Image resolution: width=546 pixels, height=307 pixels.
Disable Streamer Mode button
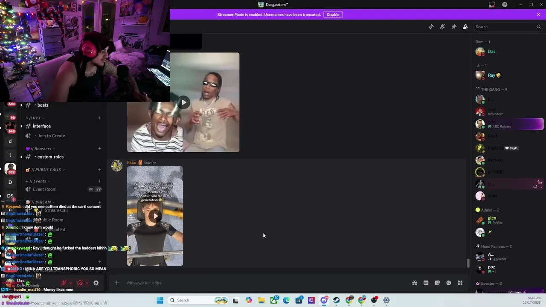(x=333, y=14)
